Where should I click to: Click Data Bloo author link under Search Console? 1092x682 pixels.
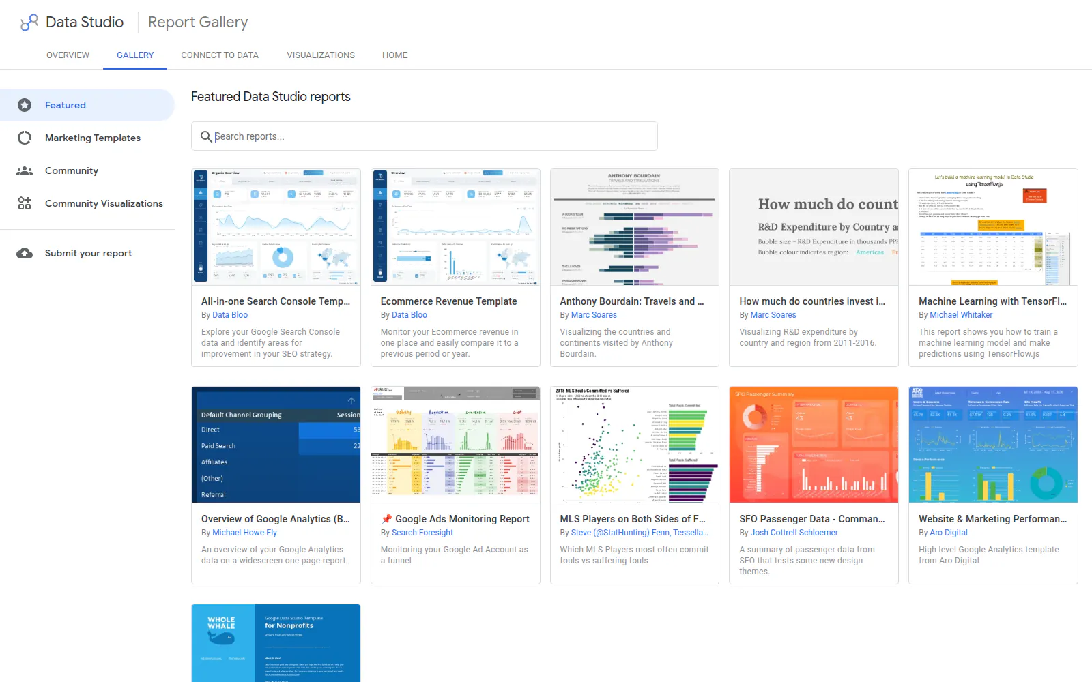pos(230,315)
